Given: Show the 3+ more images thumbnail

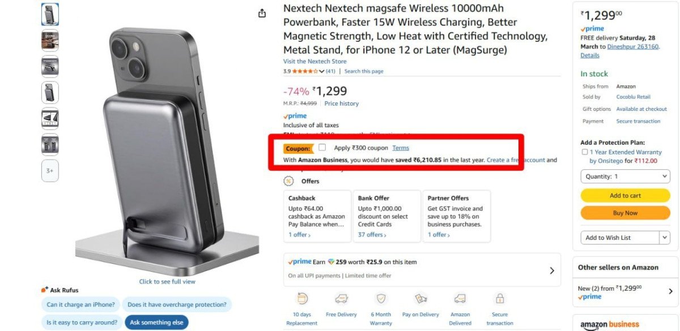Looking at the screenshot, I should click(50, 170).
